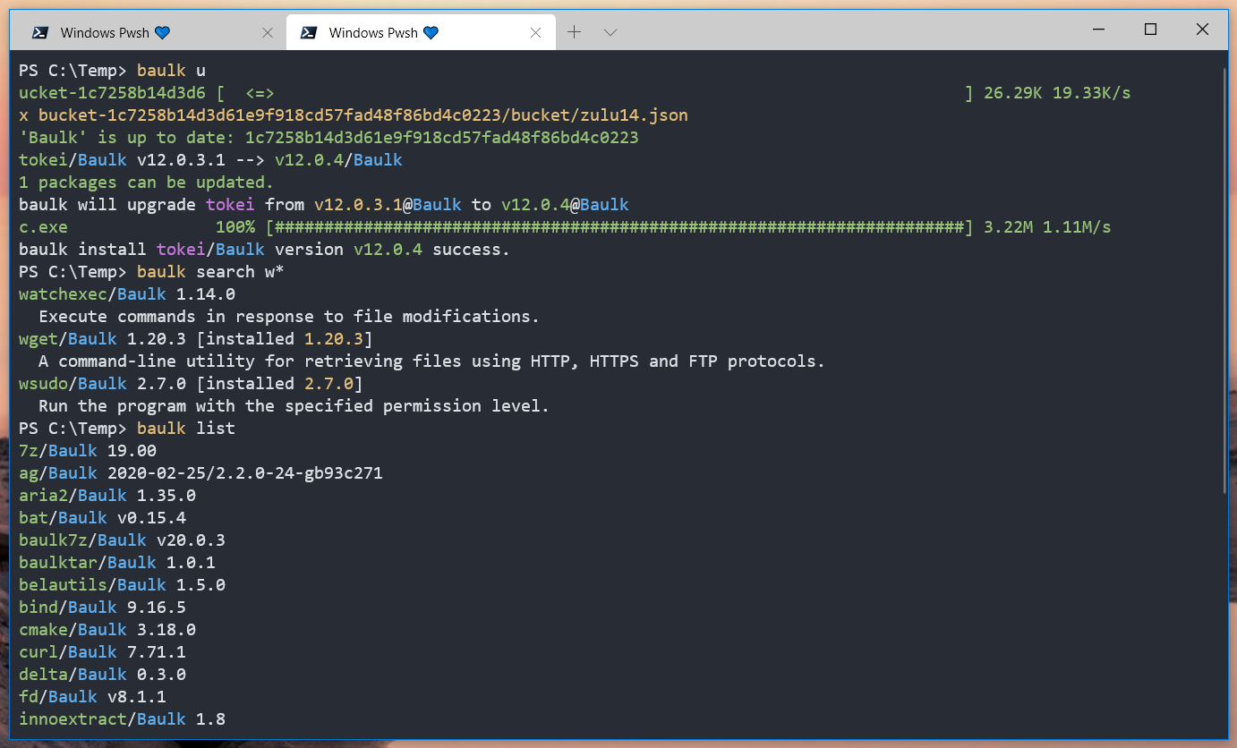Click the belautils/Baulk 1.5.0 row

pyautogui.click(x=122, y=585)
